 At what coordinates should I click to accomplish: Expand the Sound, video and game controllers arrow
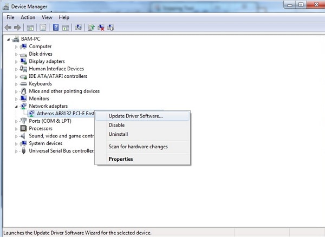click(16, 136)
